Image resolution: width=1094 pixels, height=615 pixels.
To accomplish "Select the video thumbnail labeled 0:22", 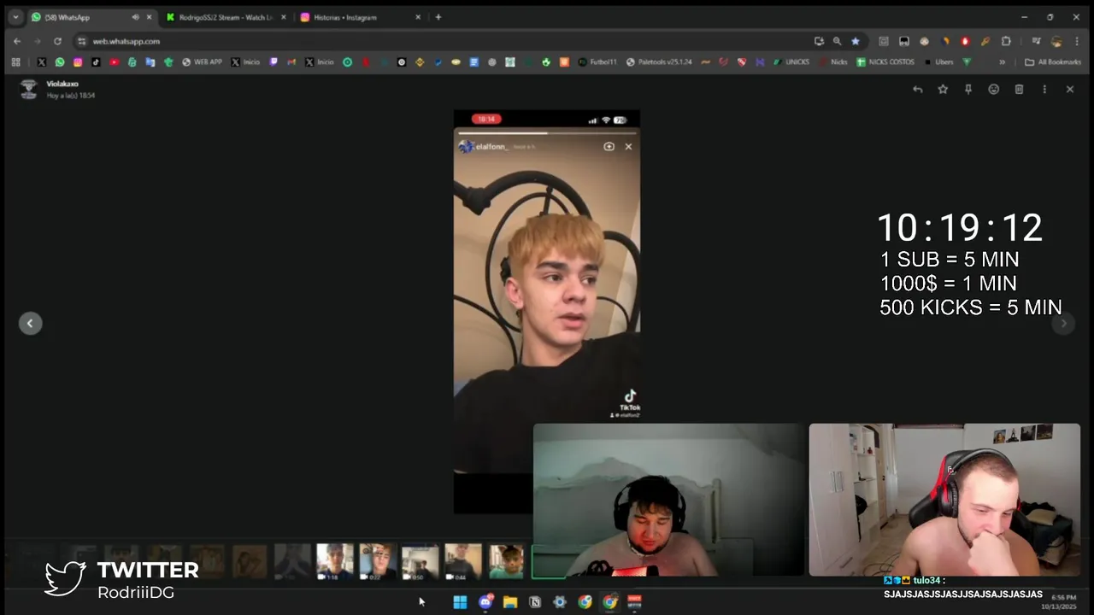I will (x=378, y=562).
